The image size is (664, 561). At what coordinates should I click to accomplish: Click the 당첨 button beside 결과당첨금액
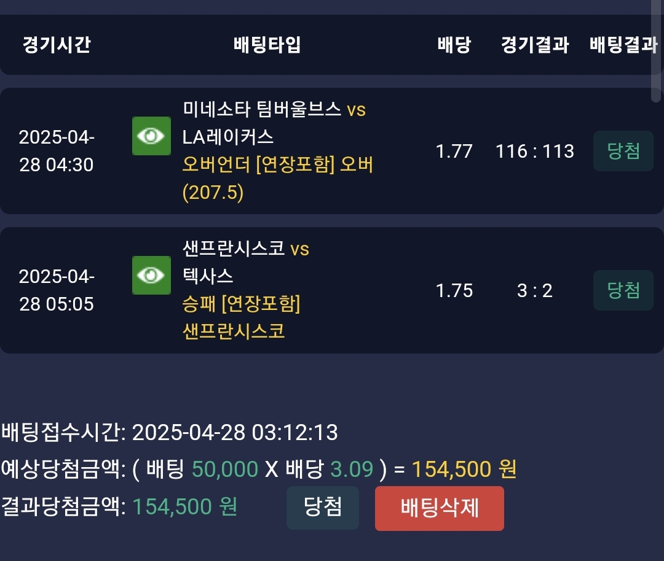tap(322, 508)
